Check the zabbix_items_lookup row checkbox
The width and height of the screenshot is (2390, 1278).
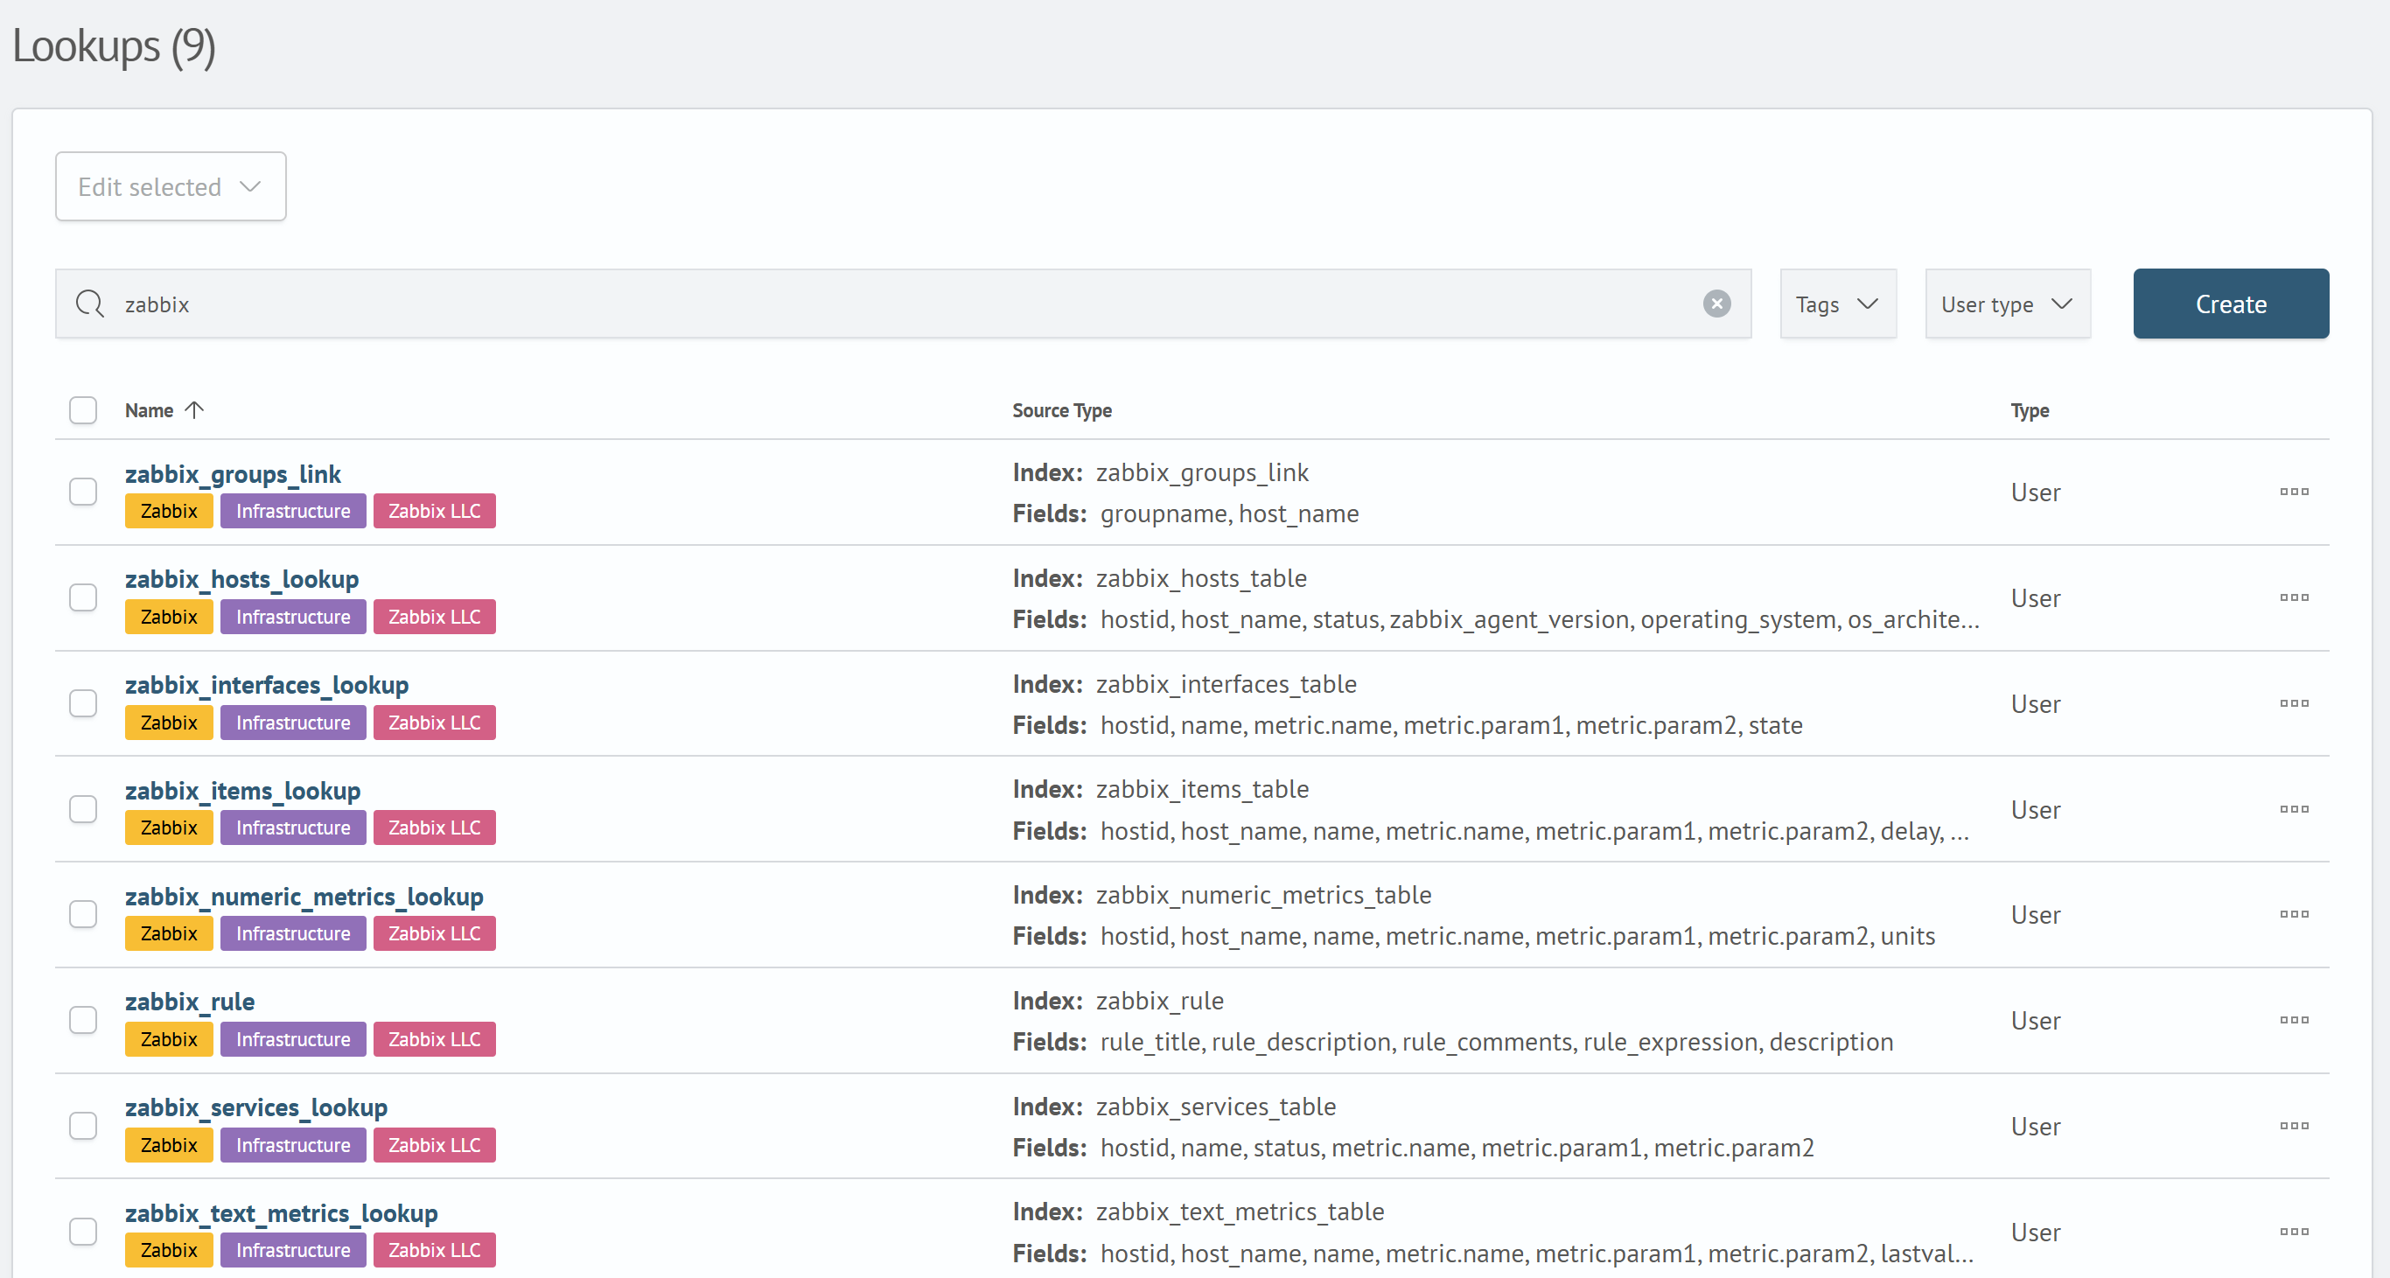pyautogui.click(x=82, y=809)
